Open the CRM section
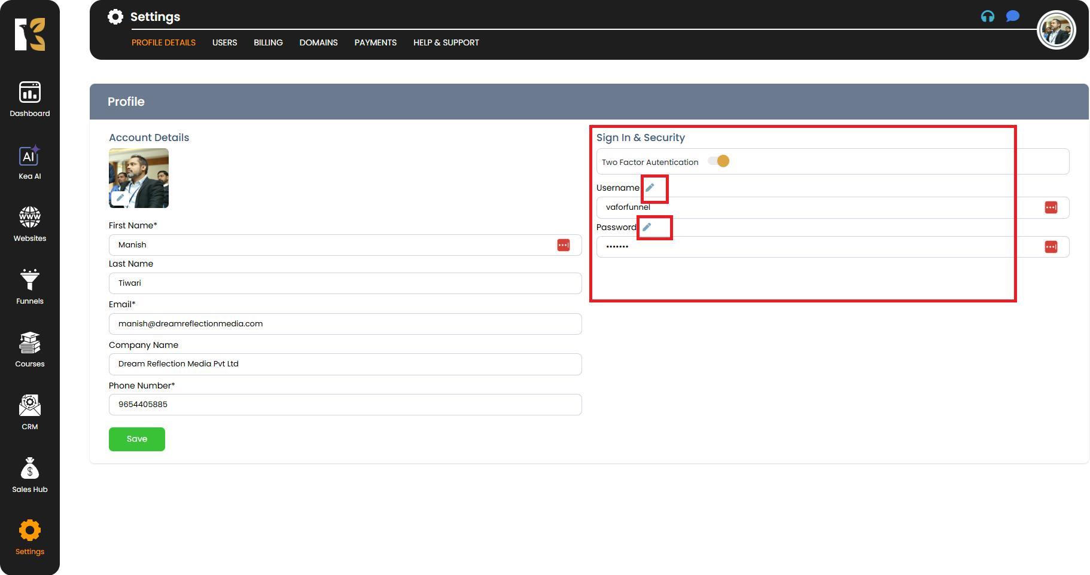Viewport: 1090px width, 575px height. pyautogui.click(x=29, y=412)
